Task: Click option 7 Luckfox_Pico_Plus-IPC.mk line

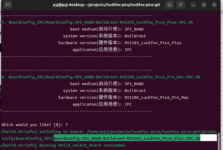Action: [x=97, y=22]
